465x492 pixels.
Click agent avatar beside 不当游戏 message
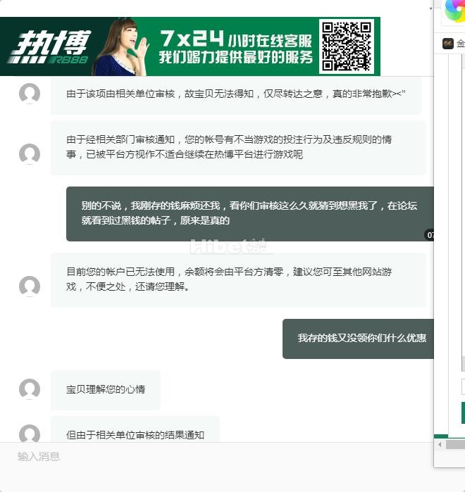[30, 154]
